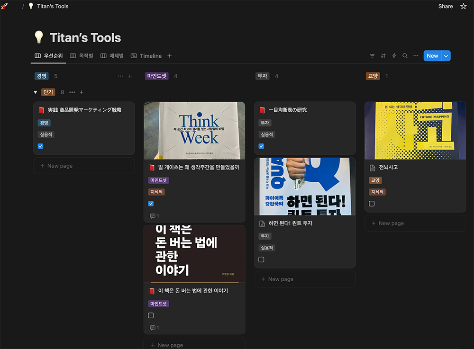Click New page in 교양 column
Viewport: 474px width, 349px height.
click(x=415, y=224)
